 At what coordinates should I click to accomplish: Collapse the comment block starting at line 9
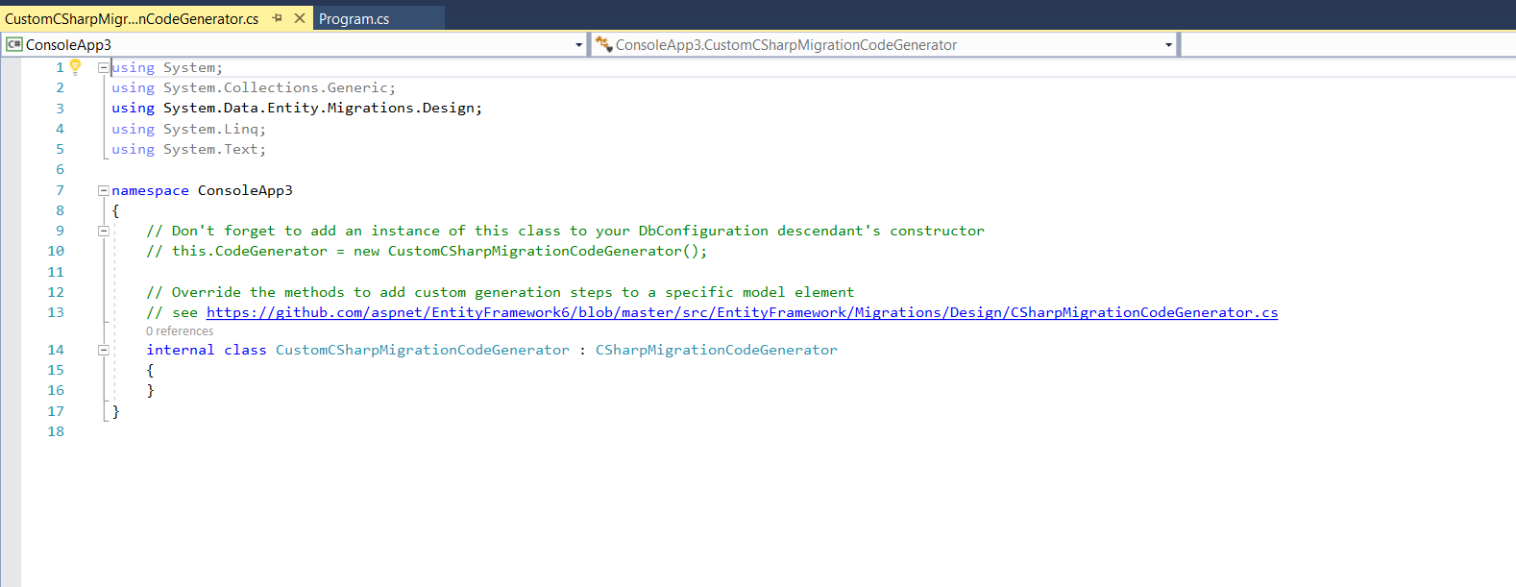point(103,231)
